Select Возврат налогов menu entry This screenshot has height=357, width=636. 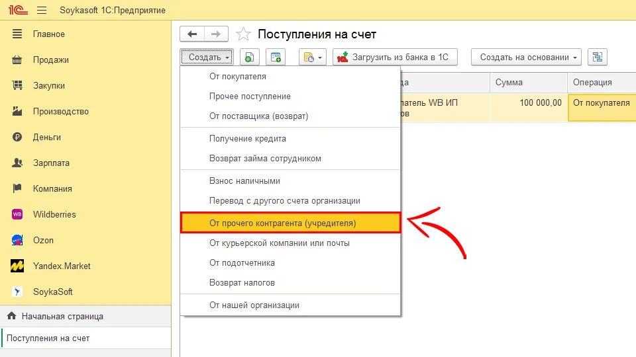point(242,283)
